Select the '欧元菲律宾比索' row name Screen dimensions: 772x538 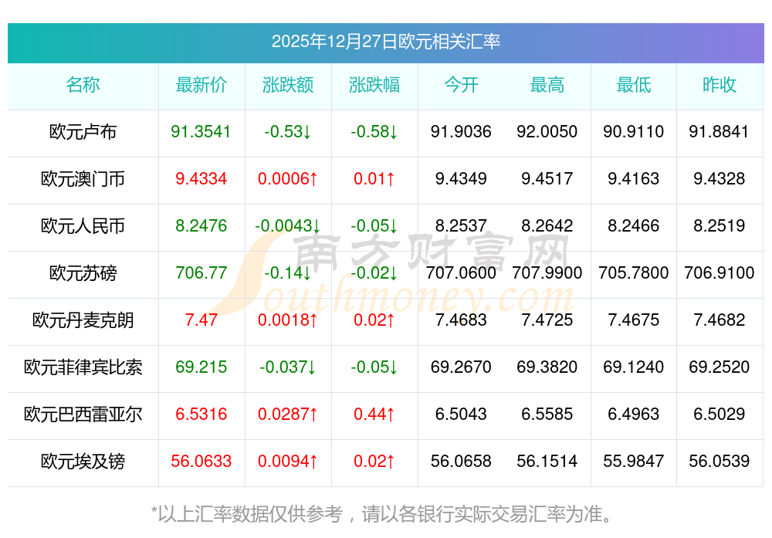pyautogui.click(x=83, y=367)
